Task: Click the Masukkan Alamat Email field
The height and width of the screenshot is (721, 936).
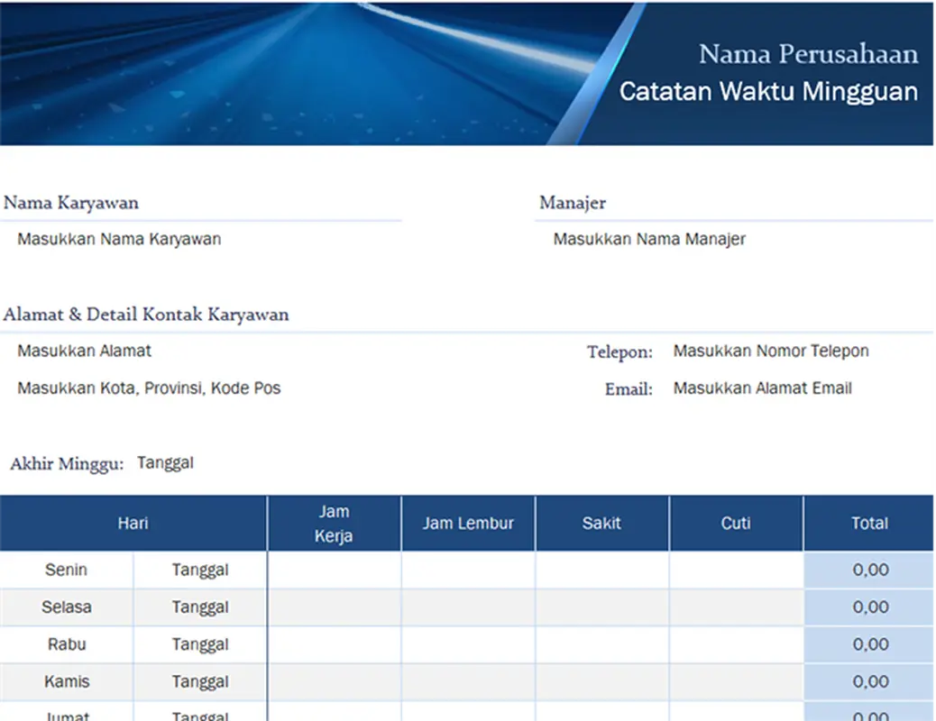Action: (762, 388)
